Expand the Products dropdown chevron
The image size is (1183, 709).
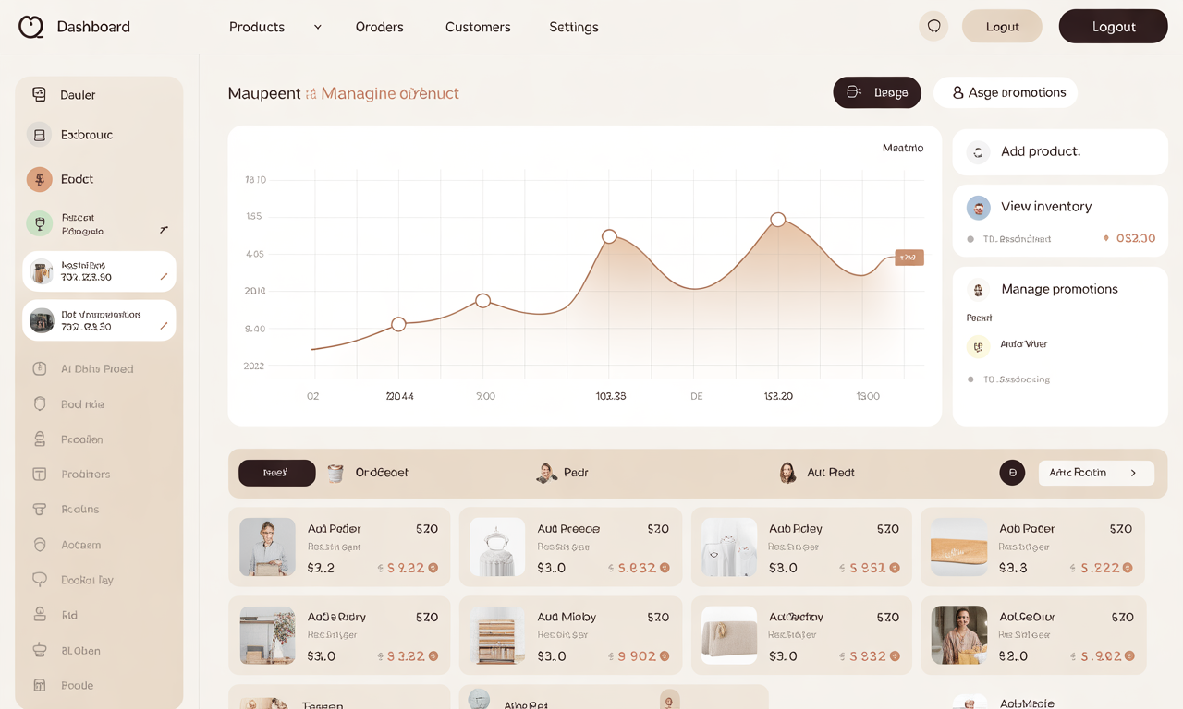tap(317, 27)
